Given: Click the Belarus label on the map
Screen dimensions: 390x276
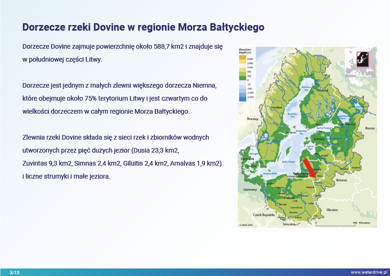Looking at the screenshot, I should pos(342,179).
